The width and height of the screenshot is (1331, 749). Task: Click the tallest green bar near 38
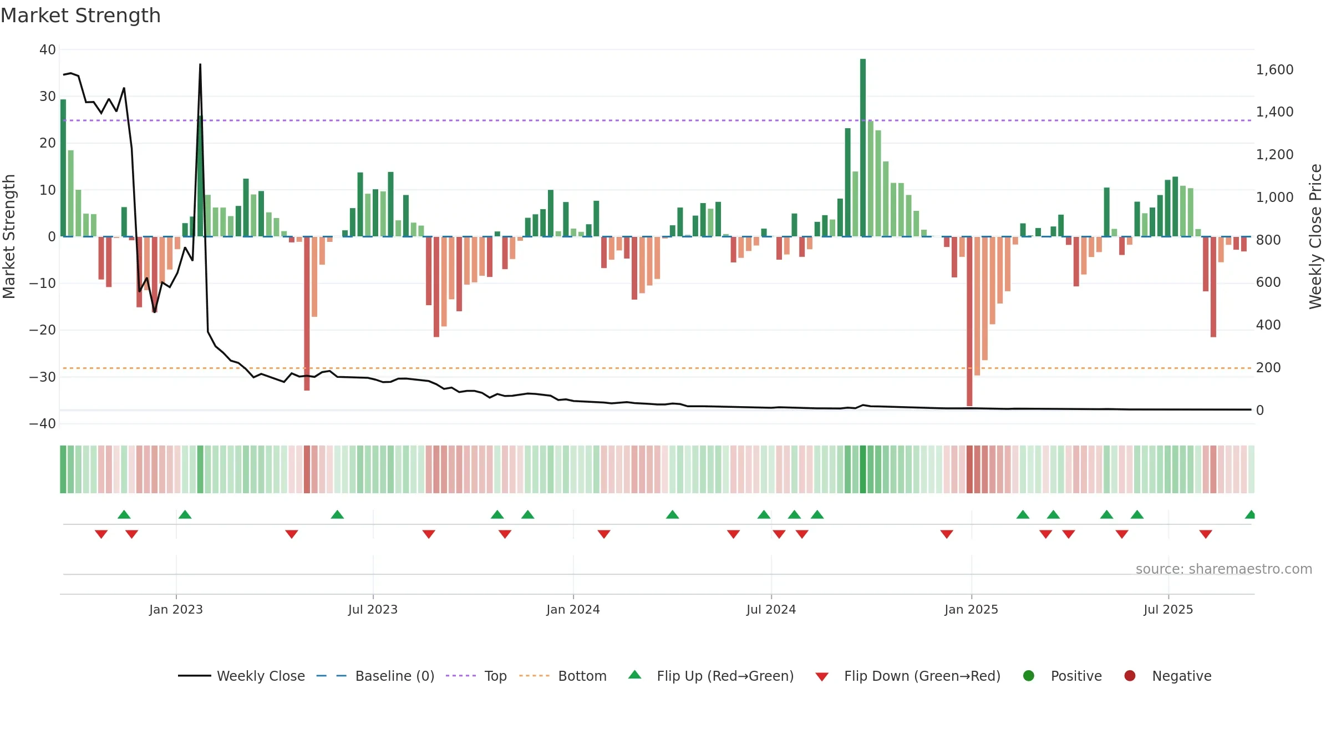[x=863, y=148]
